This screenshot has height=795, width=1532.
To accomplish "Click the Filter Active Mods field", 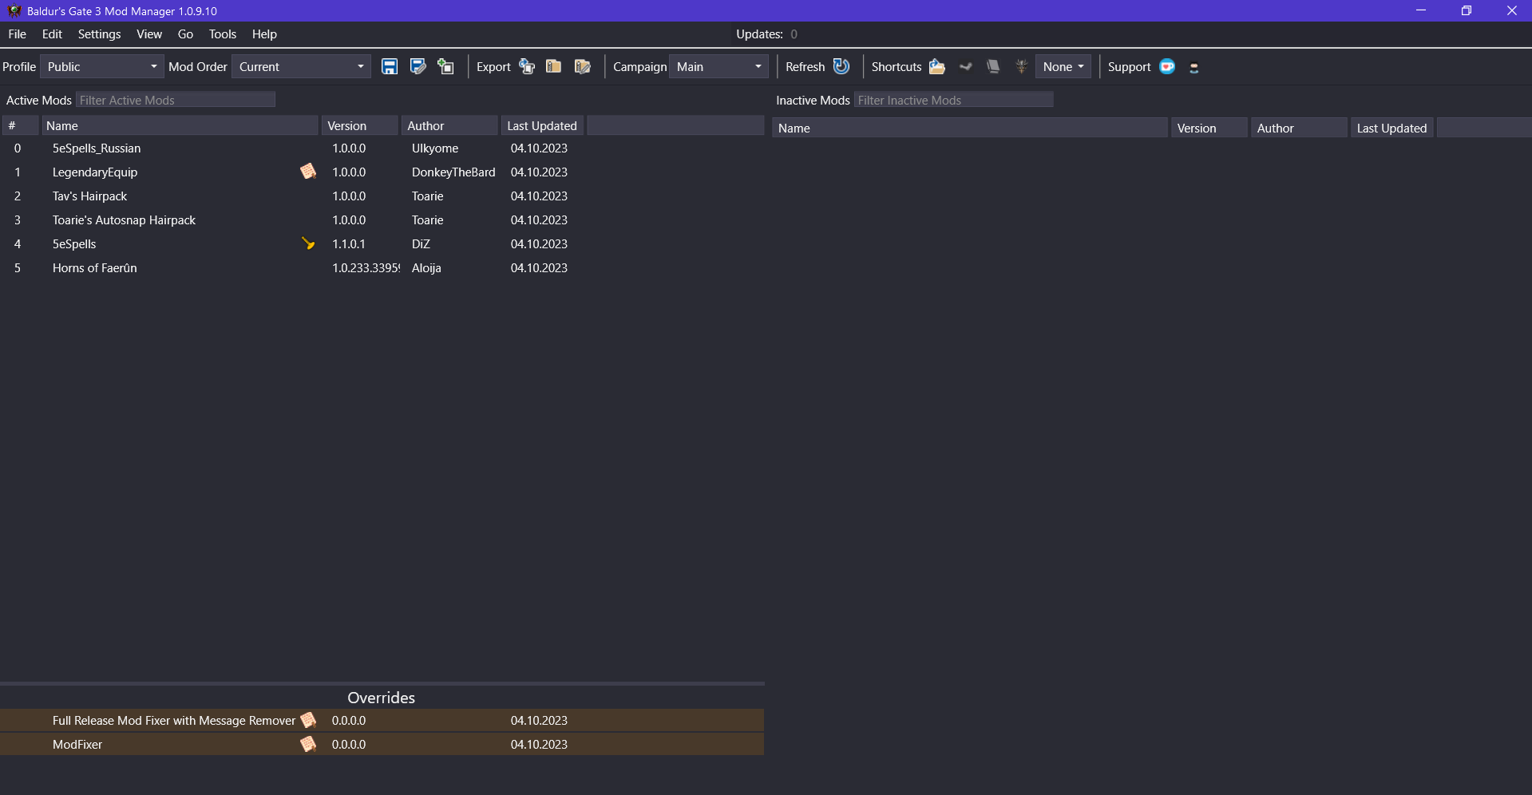I will (176, 100).
